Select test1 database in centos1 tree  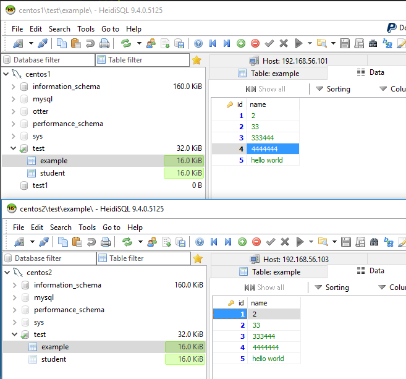[x=40, y=185]
